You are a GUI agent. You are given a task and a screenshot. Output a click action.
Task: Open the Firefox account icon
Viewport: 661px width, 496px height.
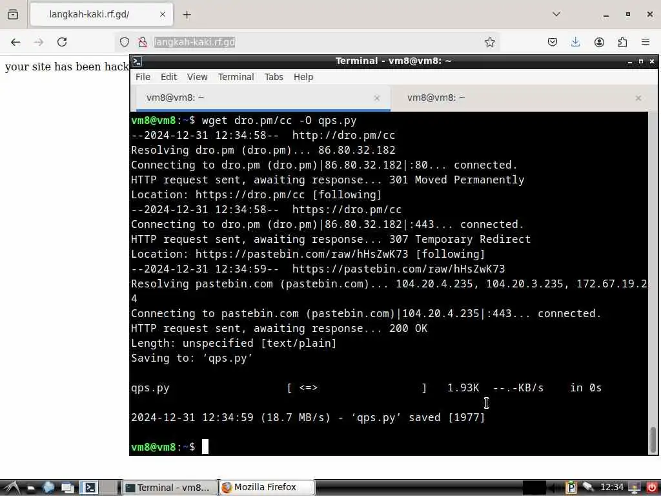599,42
